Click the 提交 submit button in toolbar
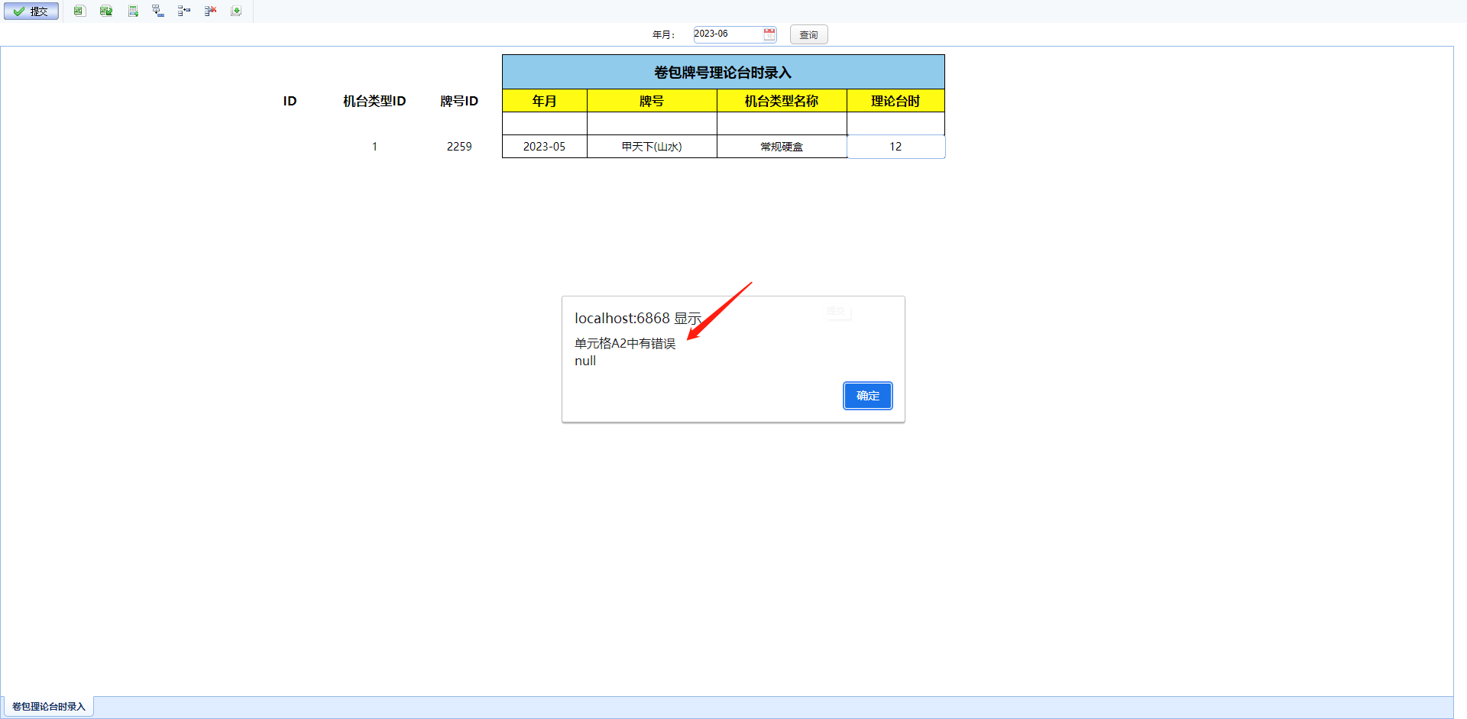This screenshot has width=1467, height=719. (x=31, y=11)
